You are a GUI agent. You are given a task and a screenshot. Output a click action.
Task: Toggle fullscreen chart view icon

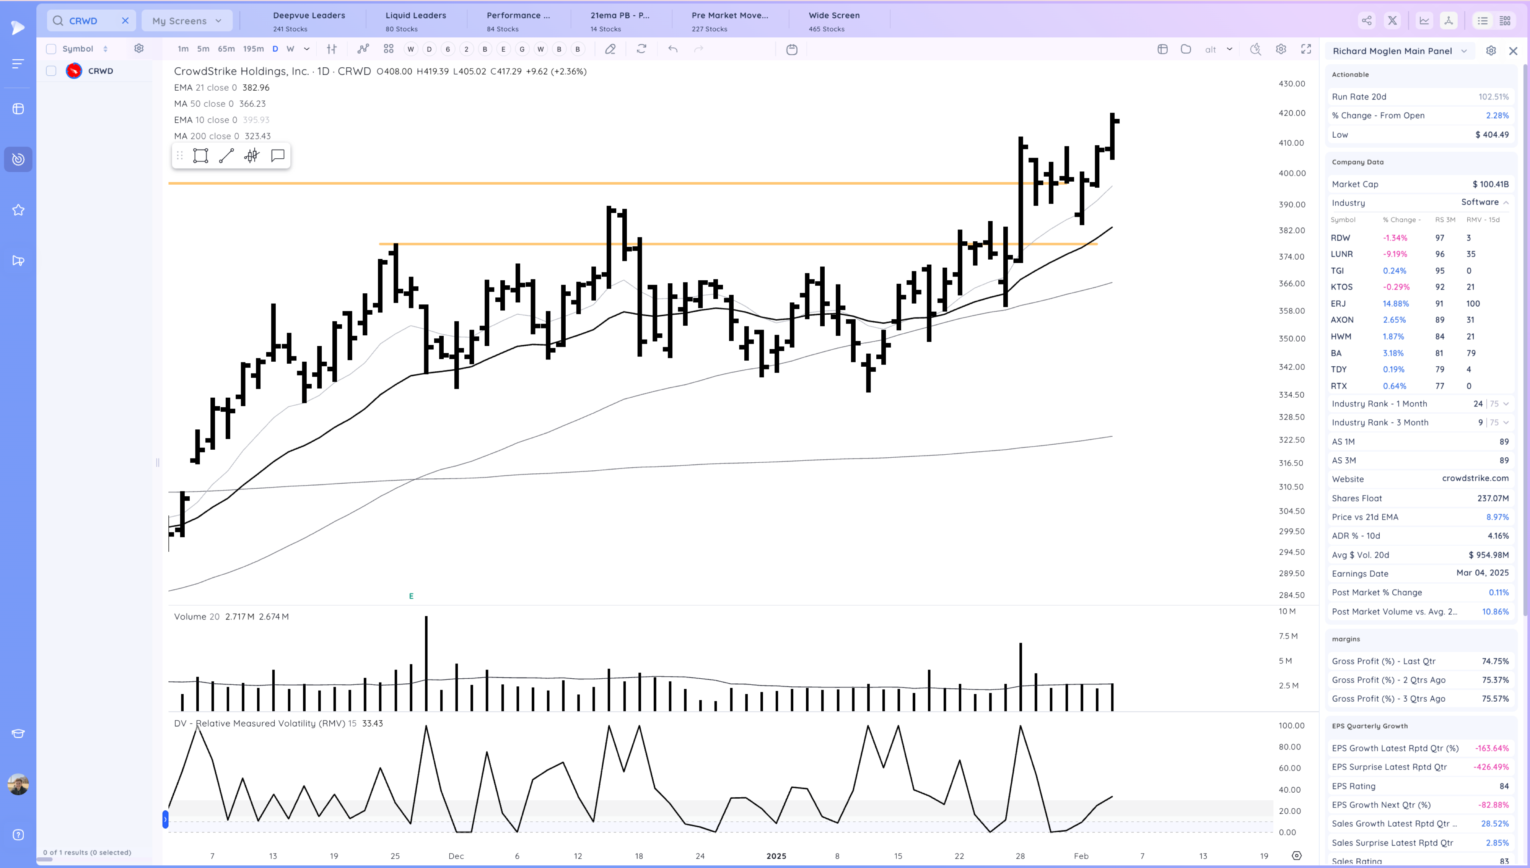[x=1306, y=49]
